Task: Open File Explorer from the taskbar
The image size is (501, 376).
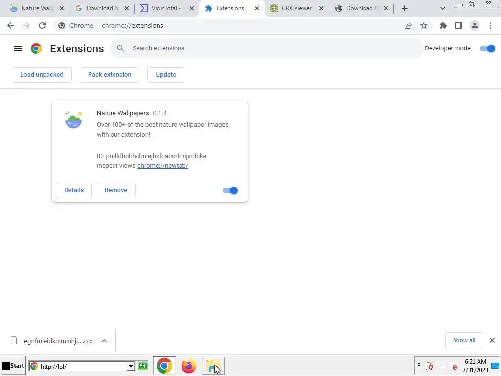Action: point(213,366)
